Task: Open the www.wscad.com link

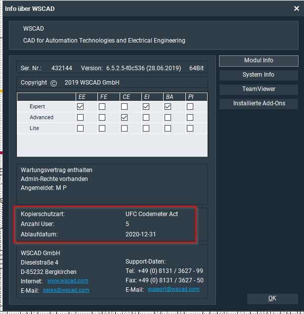Action: coord(68,281)
